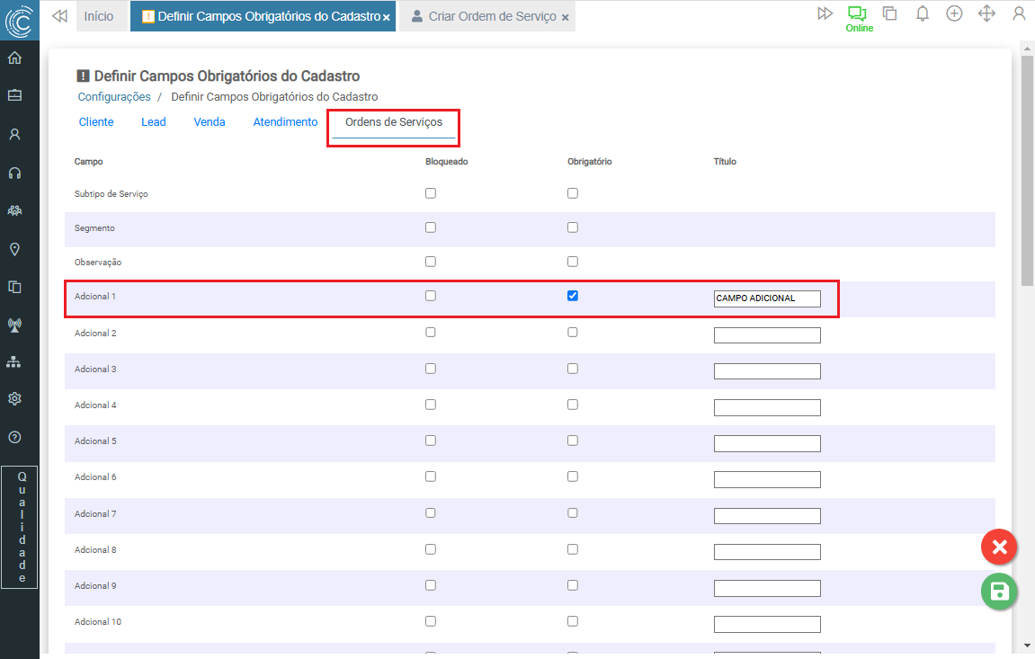Switch to the Cliente tab
Screen dimensions: 1035x659
click(x=96, y=122)
